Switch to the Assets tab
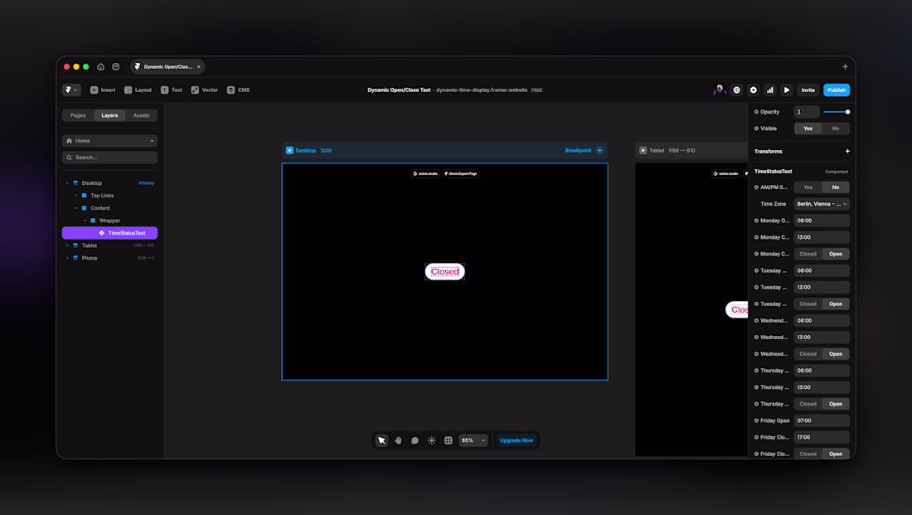Screen dimensions: 912x515 (141, 115)
